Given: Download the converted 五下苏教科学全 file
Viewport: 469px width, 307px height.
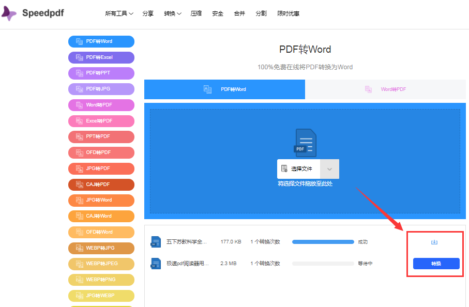Looking at the screenshot, I should (x=434, y=242).
